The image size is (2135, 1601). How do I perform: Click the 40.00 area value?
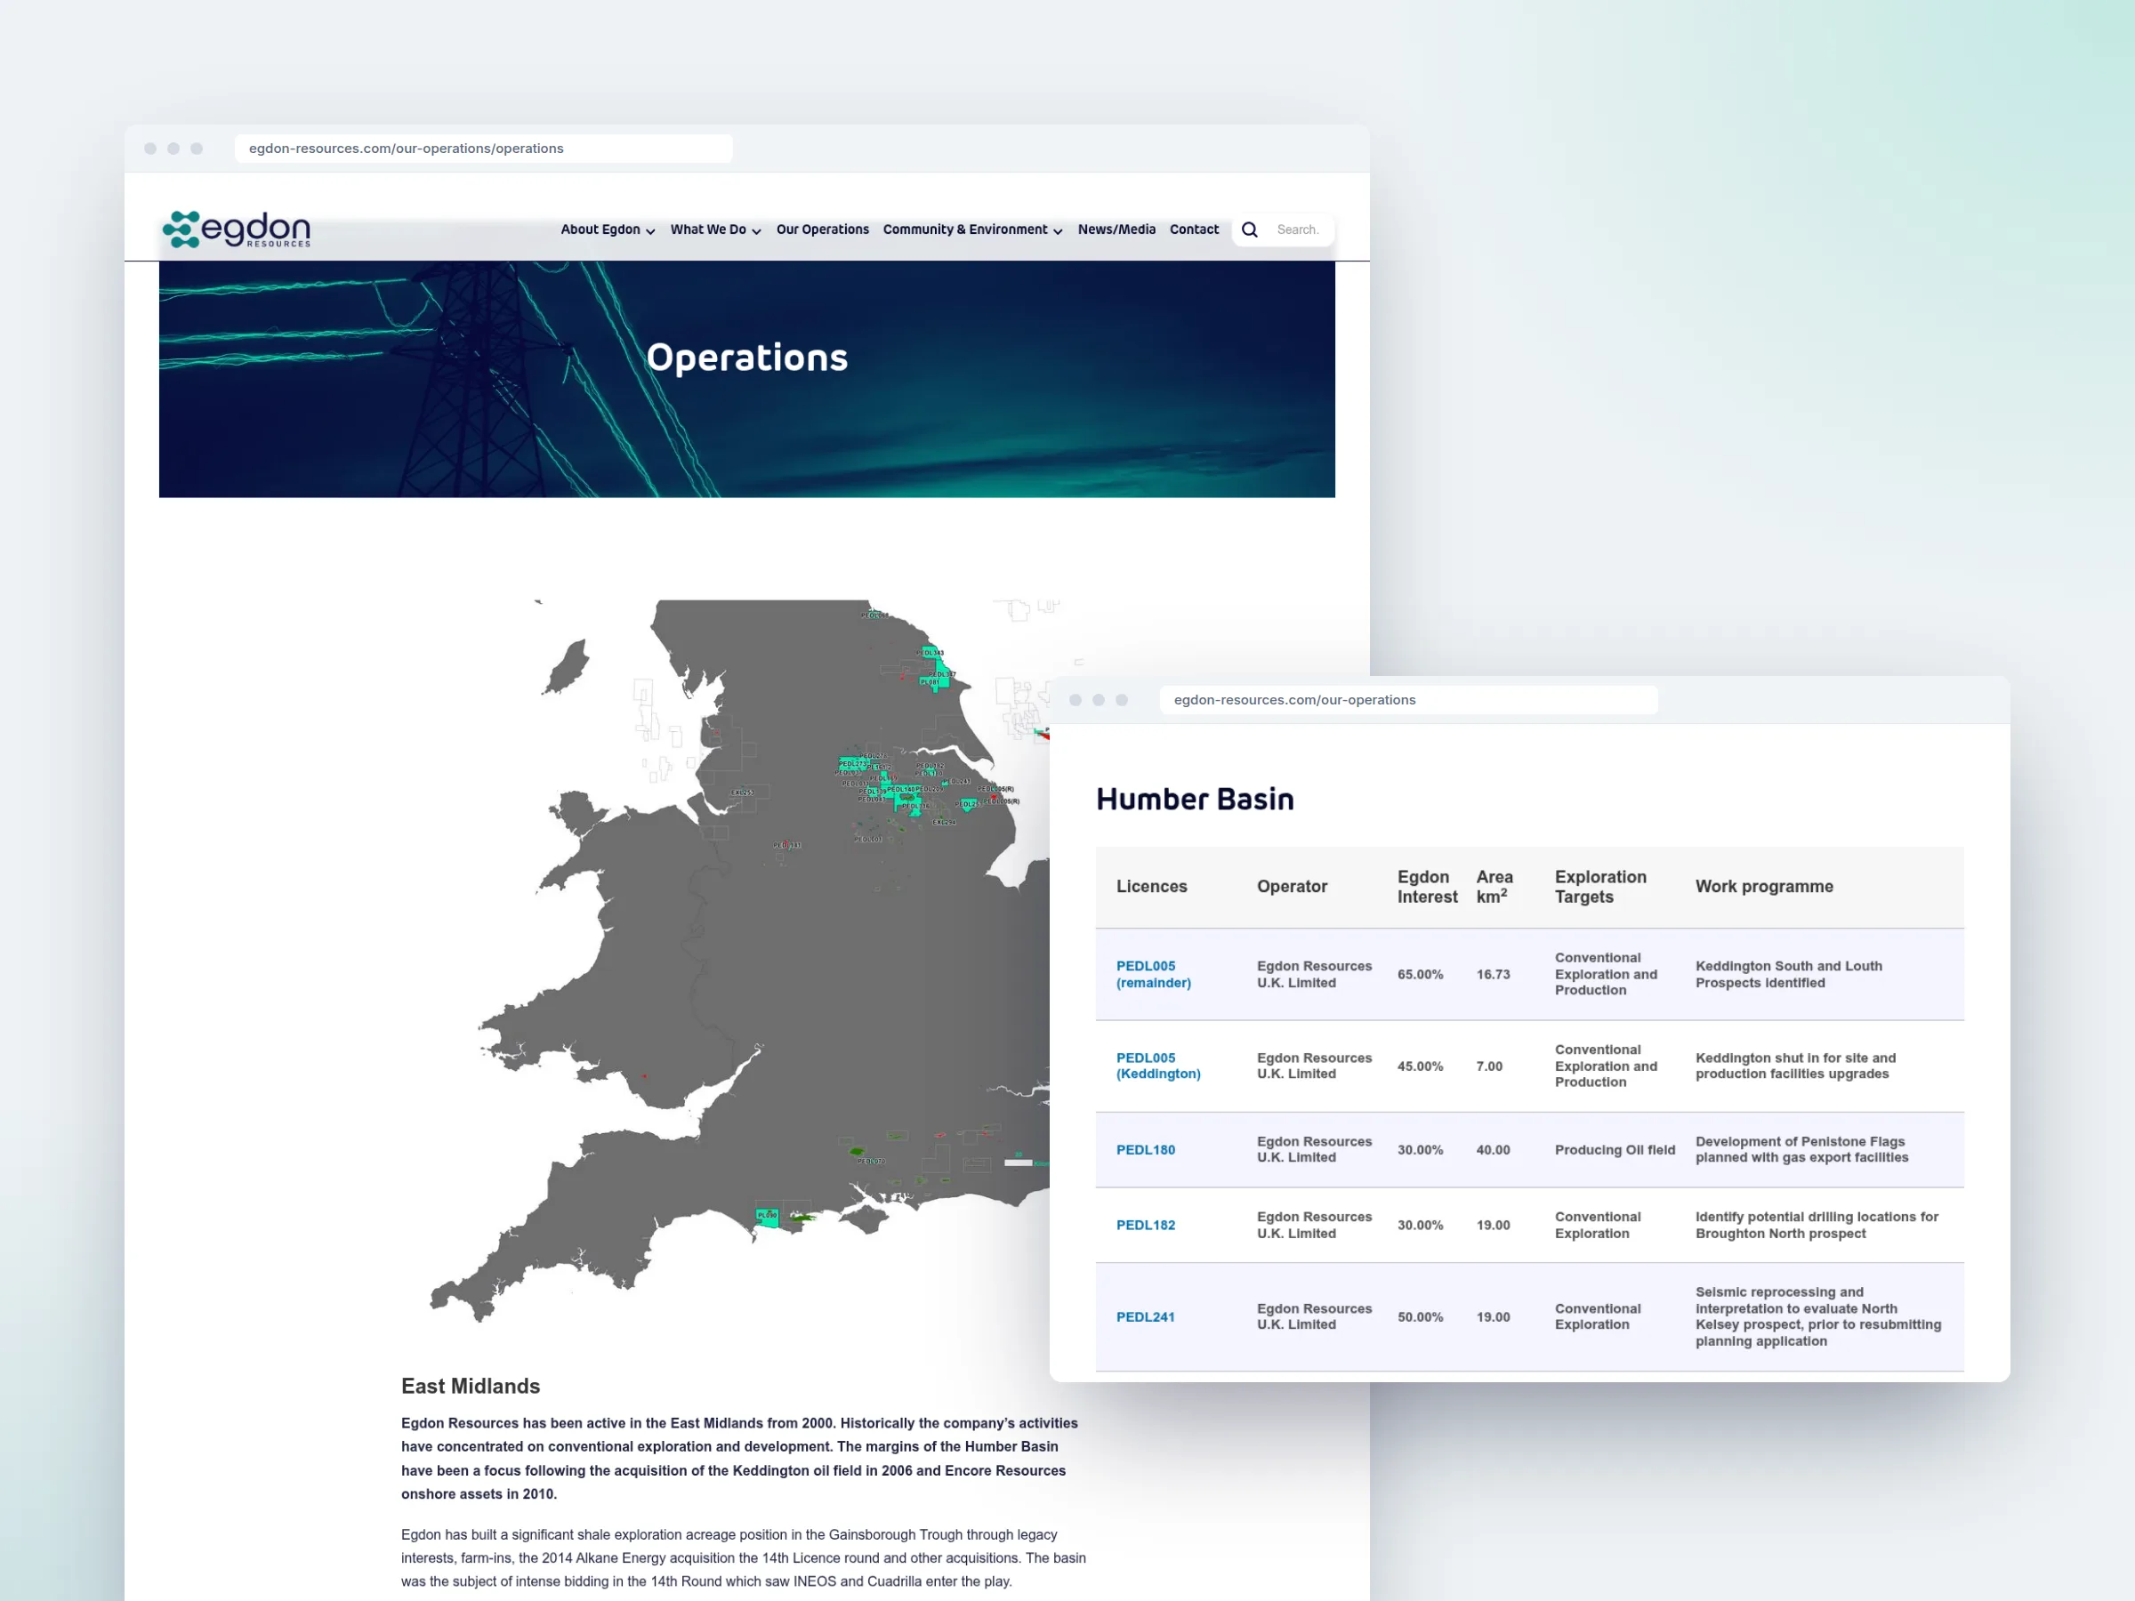1493,1150
